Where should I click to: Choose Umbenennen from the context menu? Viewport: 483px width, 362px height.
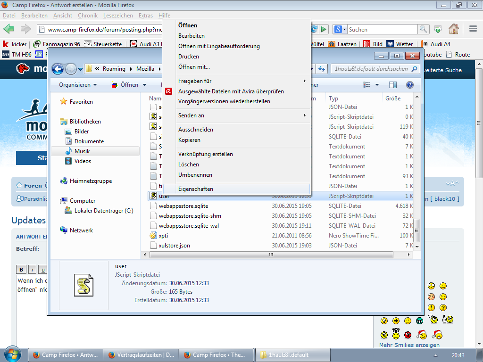pos(195,175)
